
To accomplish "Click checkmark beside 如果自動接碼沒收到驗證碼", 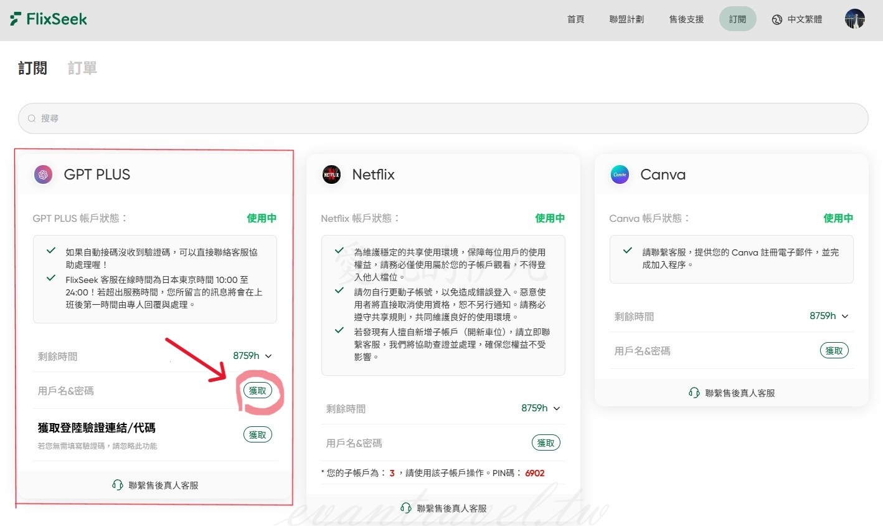I will point(51,251).
